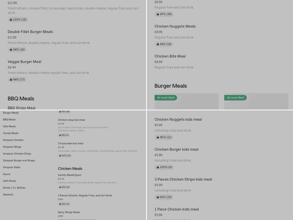
Task: Open the Double Fillet Burger Meals item
Action: tap(30, 32)
